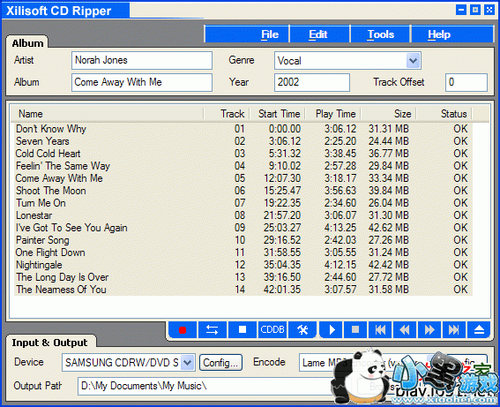Open settings with the tools icon
The height and width of the screenshot is (407, 500).
(302, 329)
